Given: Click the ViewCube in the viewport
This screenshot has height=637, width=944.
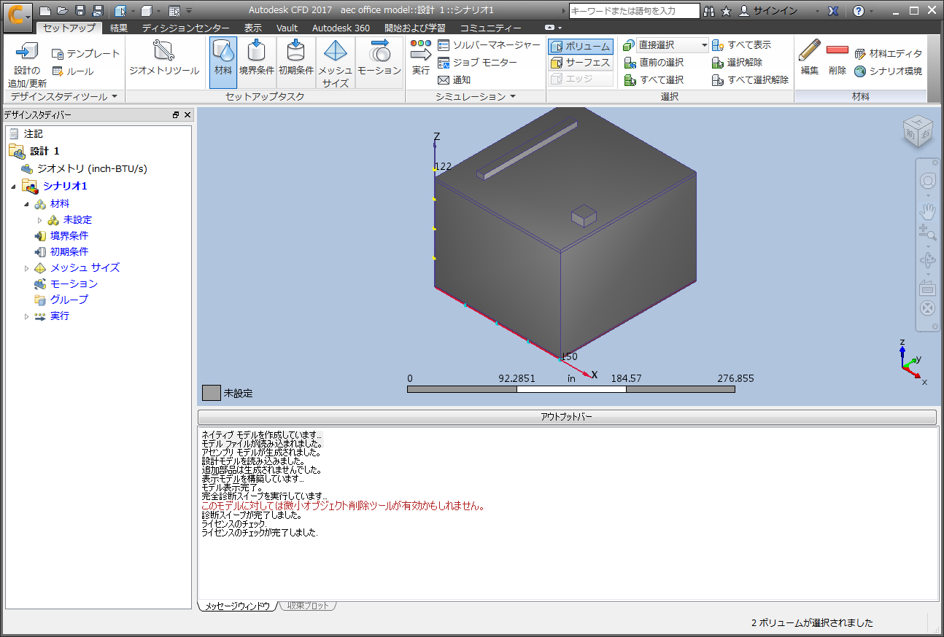Looking at the screenshot, I should (x=917, y=131).
